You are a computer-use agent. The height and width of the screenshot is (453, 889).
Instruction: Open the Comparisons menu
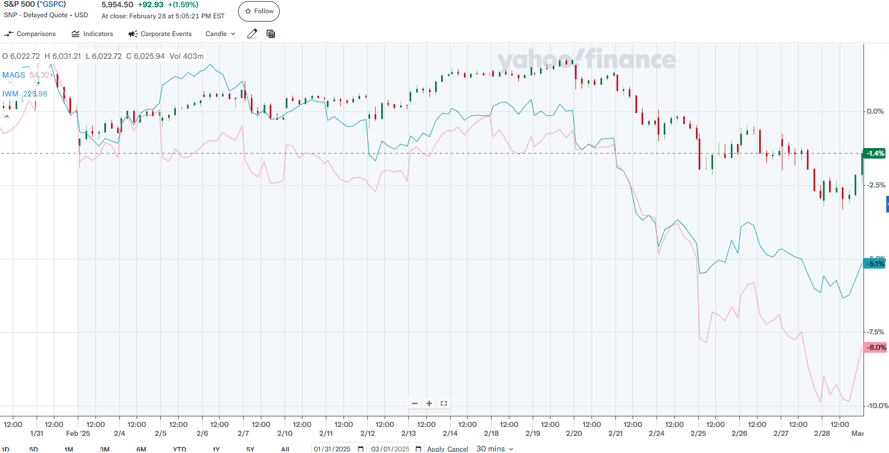(30, 34)
